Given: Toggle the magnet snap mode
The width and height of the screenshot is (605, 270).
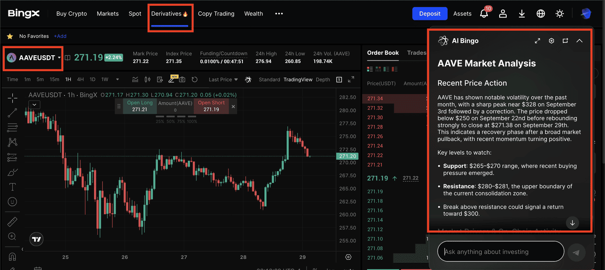Looking at the screenshot, I should tap(13, 257).
